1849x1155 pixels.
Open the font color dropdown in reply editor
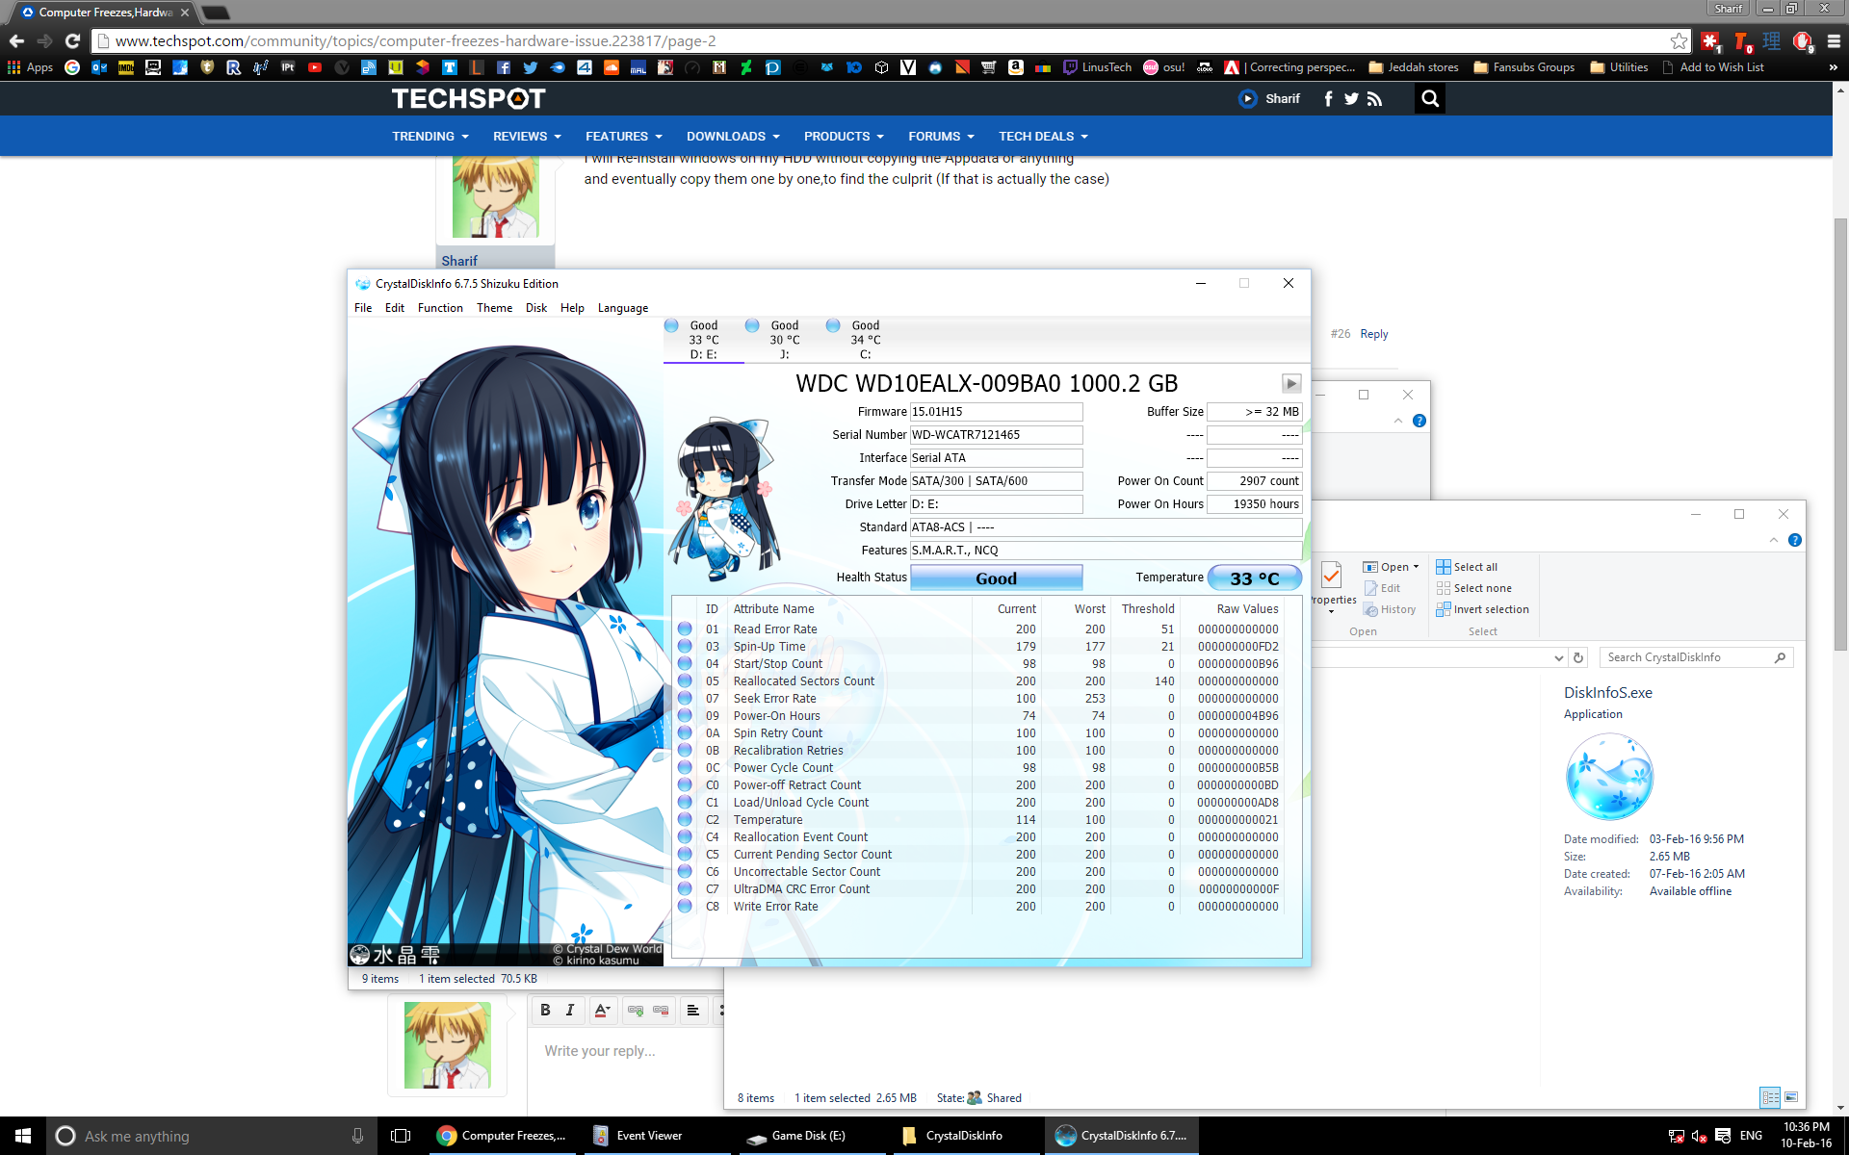coord(603,1010)
